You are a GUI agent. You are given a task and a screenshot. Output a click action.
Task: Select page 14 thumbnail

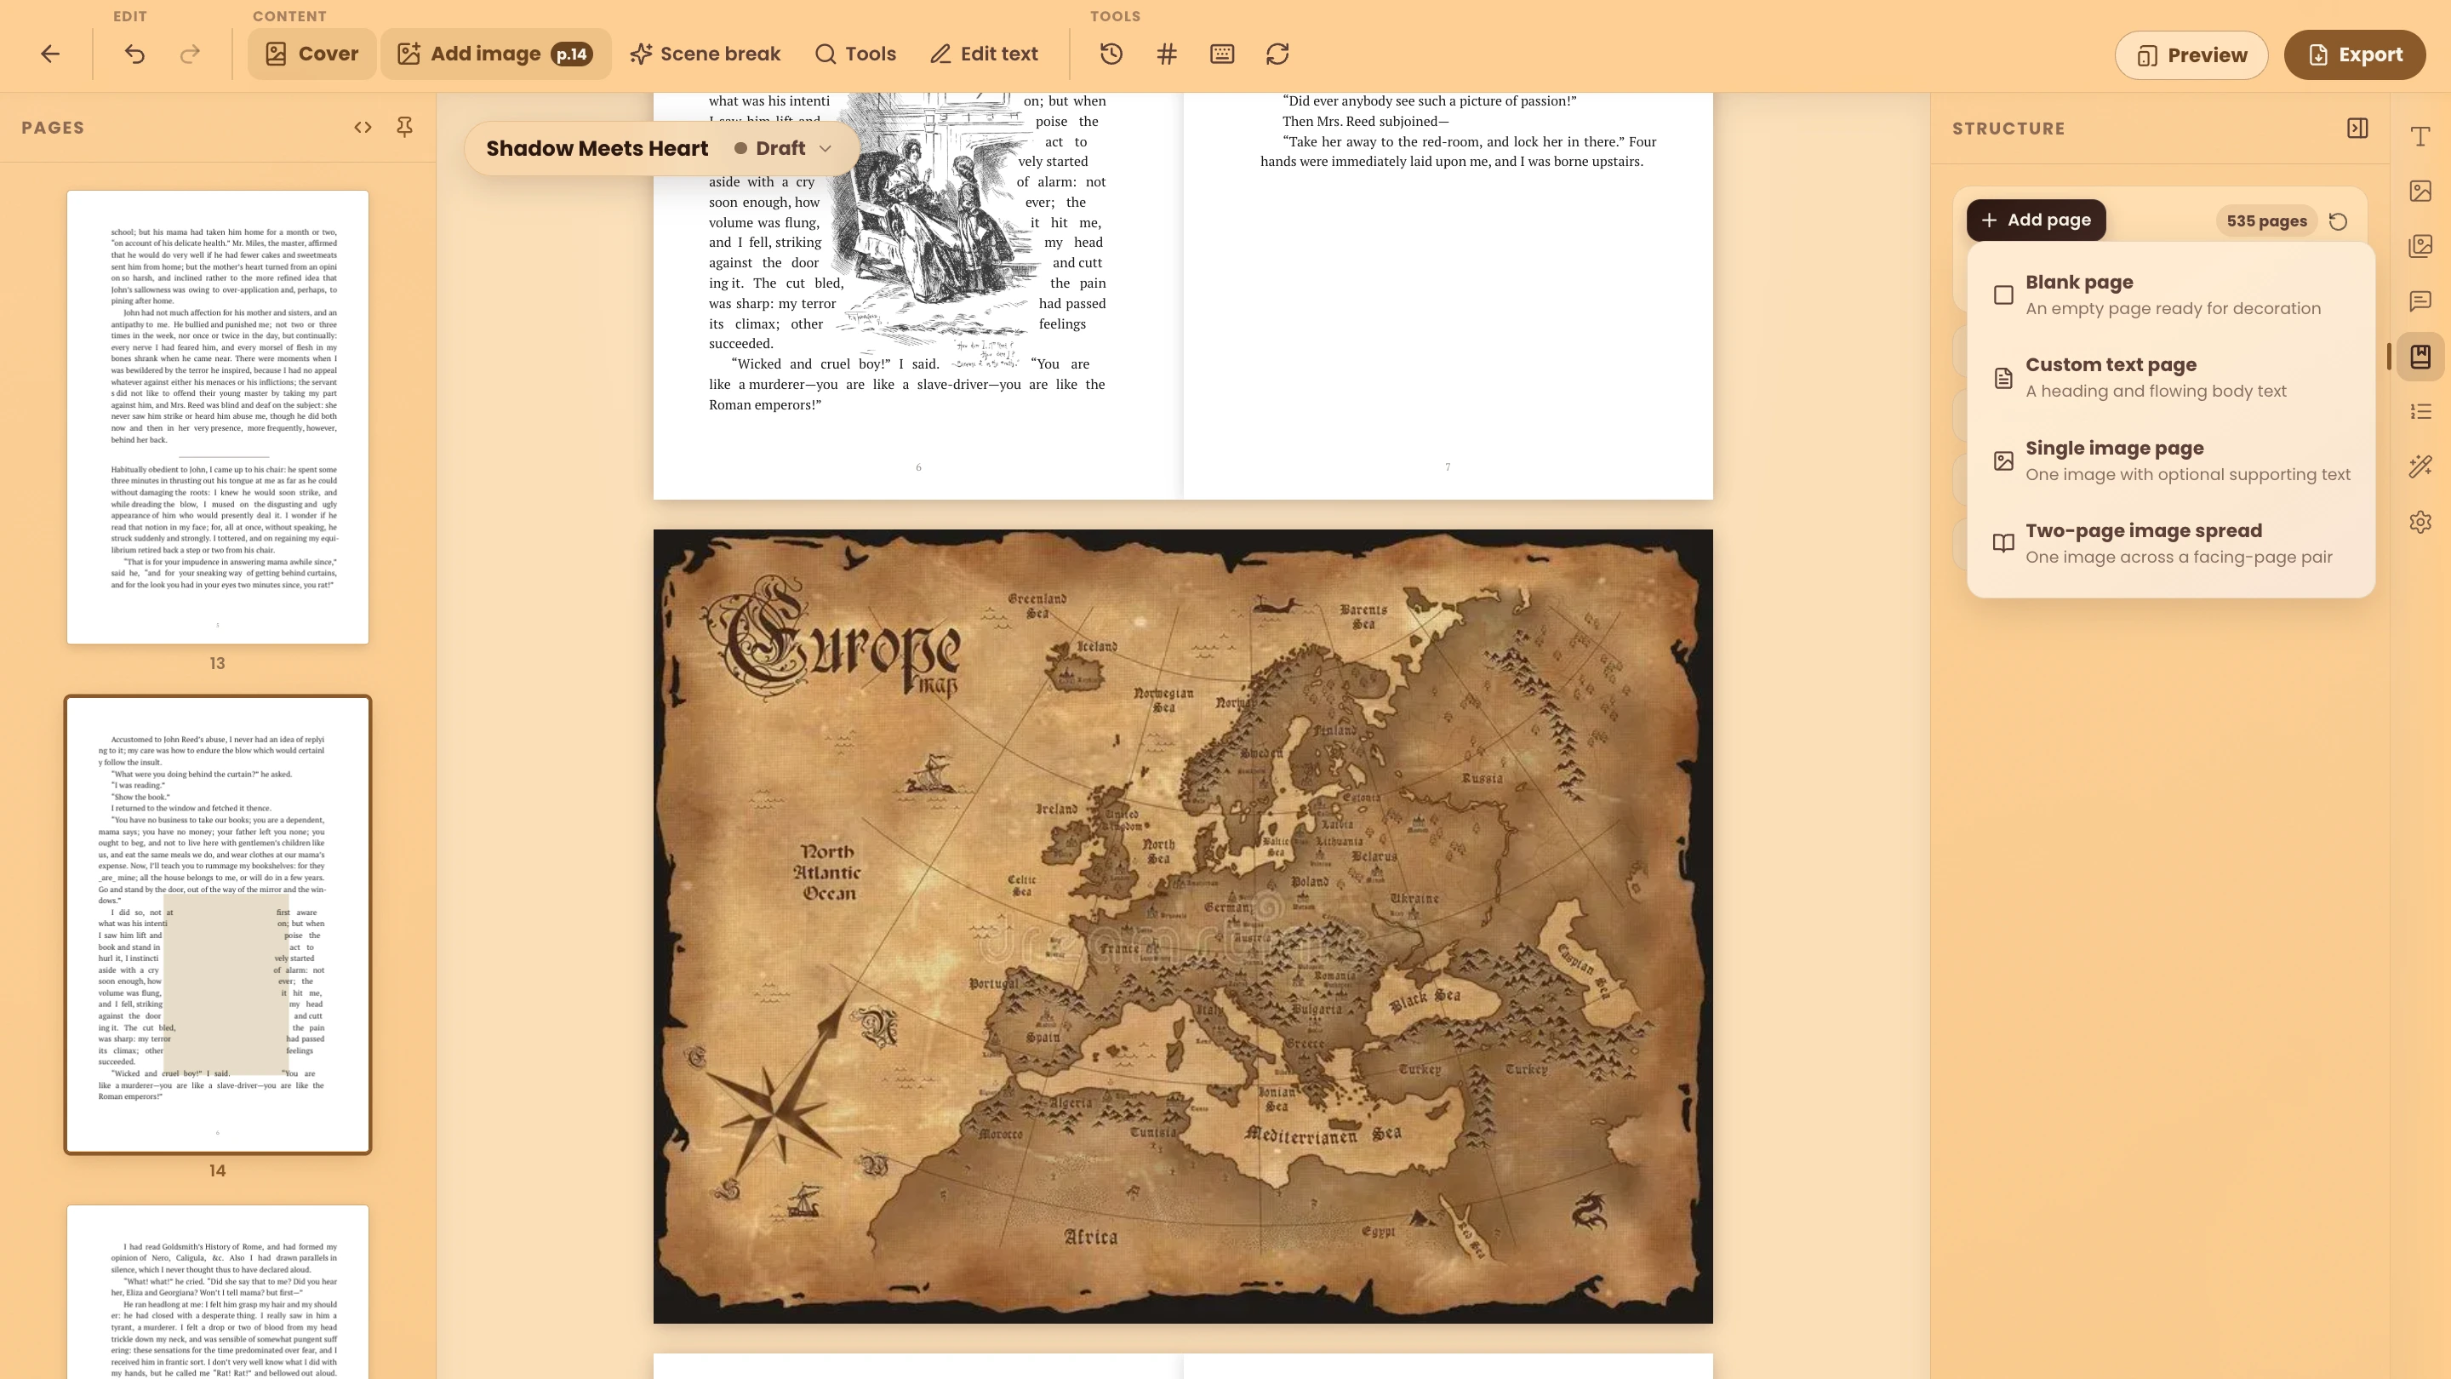(218, 924)
